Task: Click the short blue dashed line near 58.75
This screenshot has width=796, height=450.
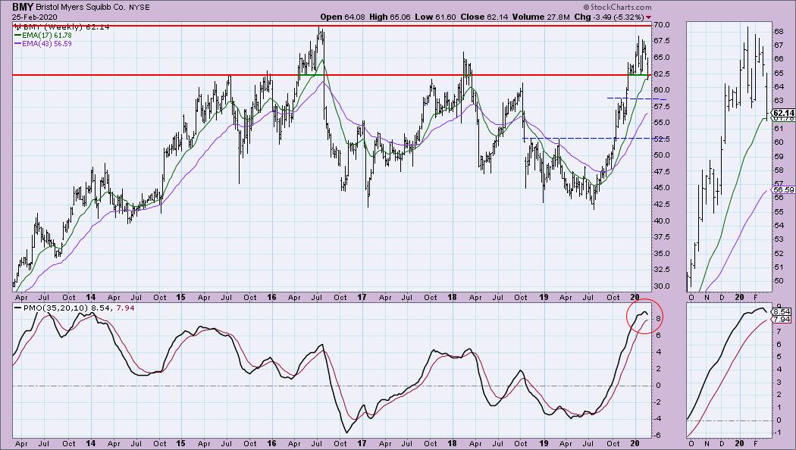Action: point(637,98)
